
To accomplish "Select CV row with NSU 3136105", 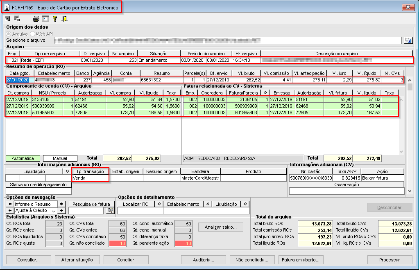I will click(93, 99).
